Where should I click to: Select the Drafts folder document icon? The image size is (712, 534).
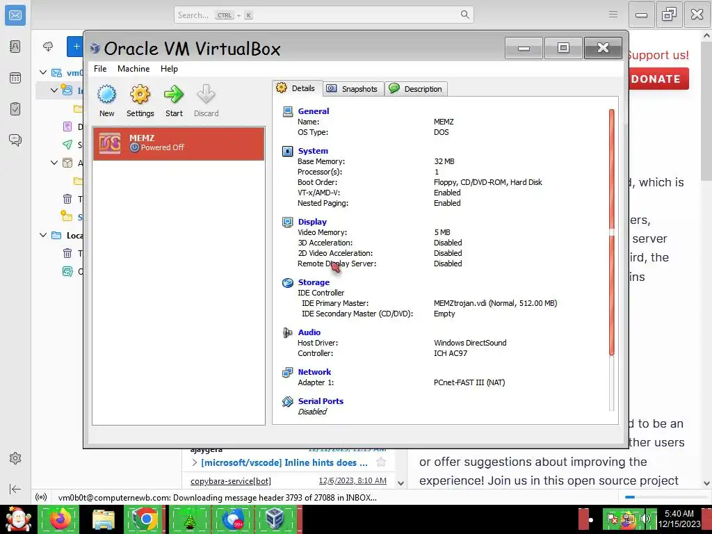coord(67,127)
